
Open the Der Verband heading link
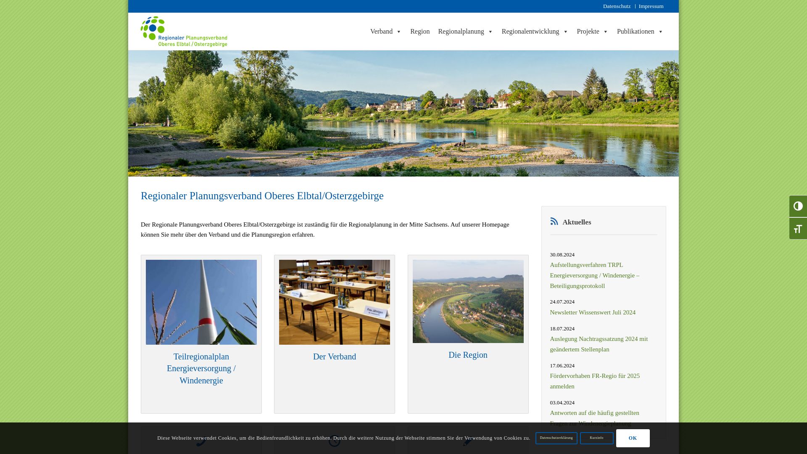pos(335,357)
